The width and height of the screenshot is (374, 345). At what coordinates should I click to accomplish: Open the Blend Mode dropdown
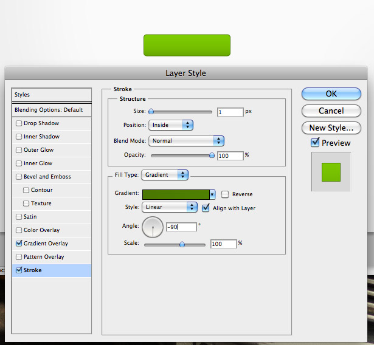[x=186, y=141]
